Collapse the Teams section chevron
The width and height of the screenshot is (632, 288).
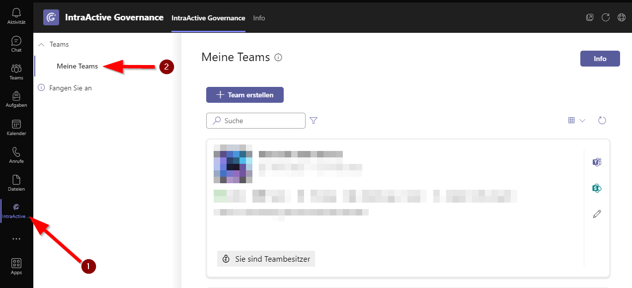[41, 45]
